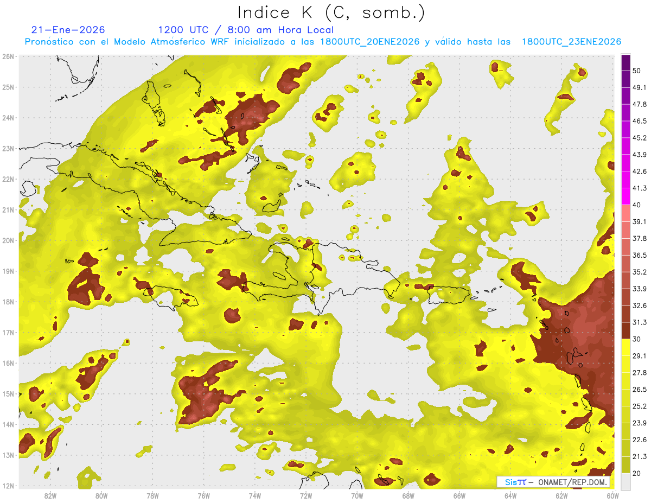The height and width of the screenshot is (503, 651).
Task: Click the latitude label "24N"
Action: 8,117
